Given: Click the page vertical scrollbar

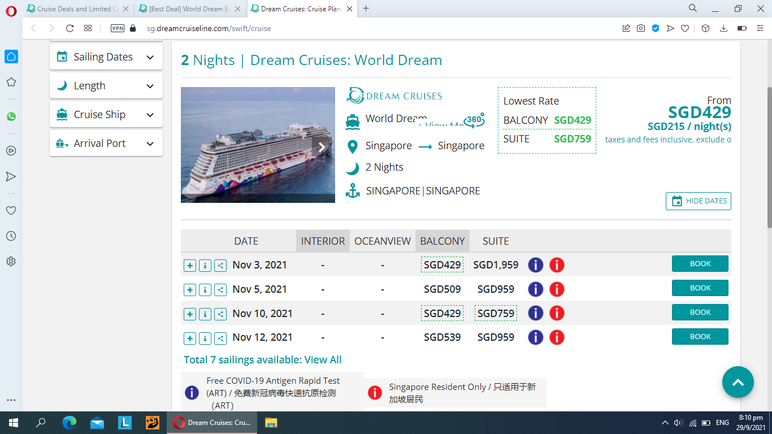Looking at the screenshot, I should [769, 158].
